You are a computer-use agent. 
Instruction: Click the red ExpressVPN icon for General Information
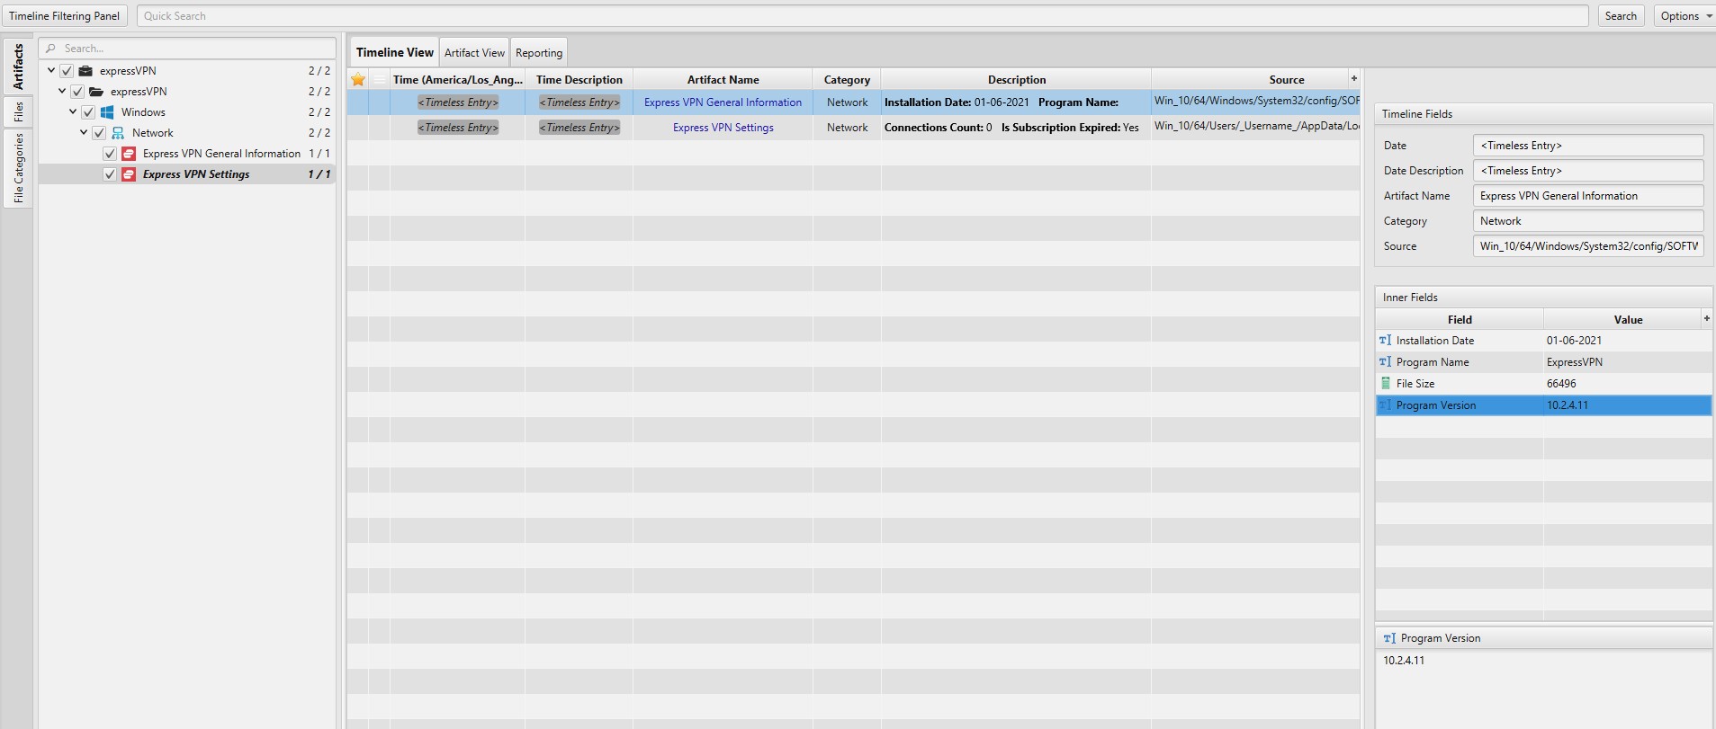[129, 154]
